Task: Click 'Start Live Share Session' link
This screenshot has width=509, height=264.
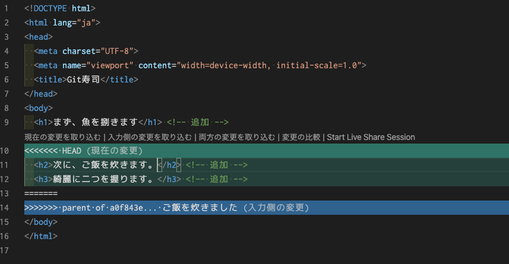Action: point(371,137)
